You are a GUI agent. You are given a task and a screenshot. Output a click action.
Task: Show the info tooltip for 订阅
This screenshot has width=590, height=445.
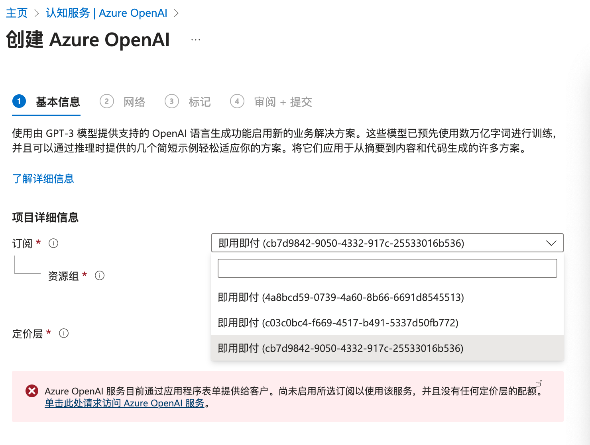click(53, 243)
